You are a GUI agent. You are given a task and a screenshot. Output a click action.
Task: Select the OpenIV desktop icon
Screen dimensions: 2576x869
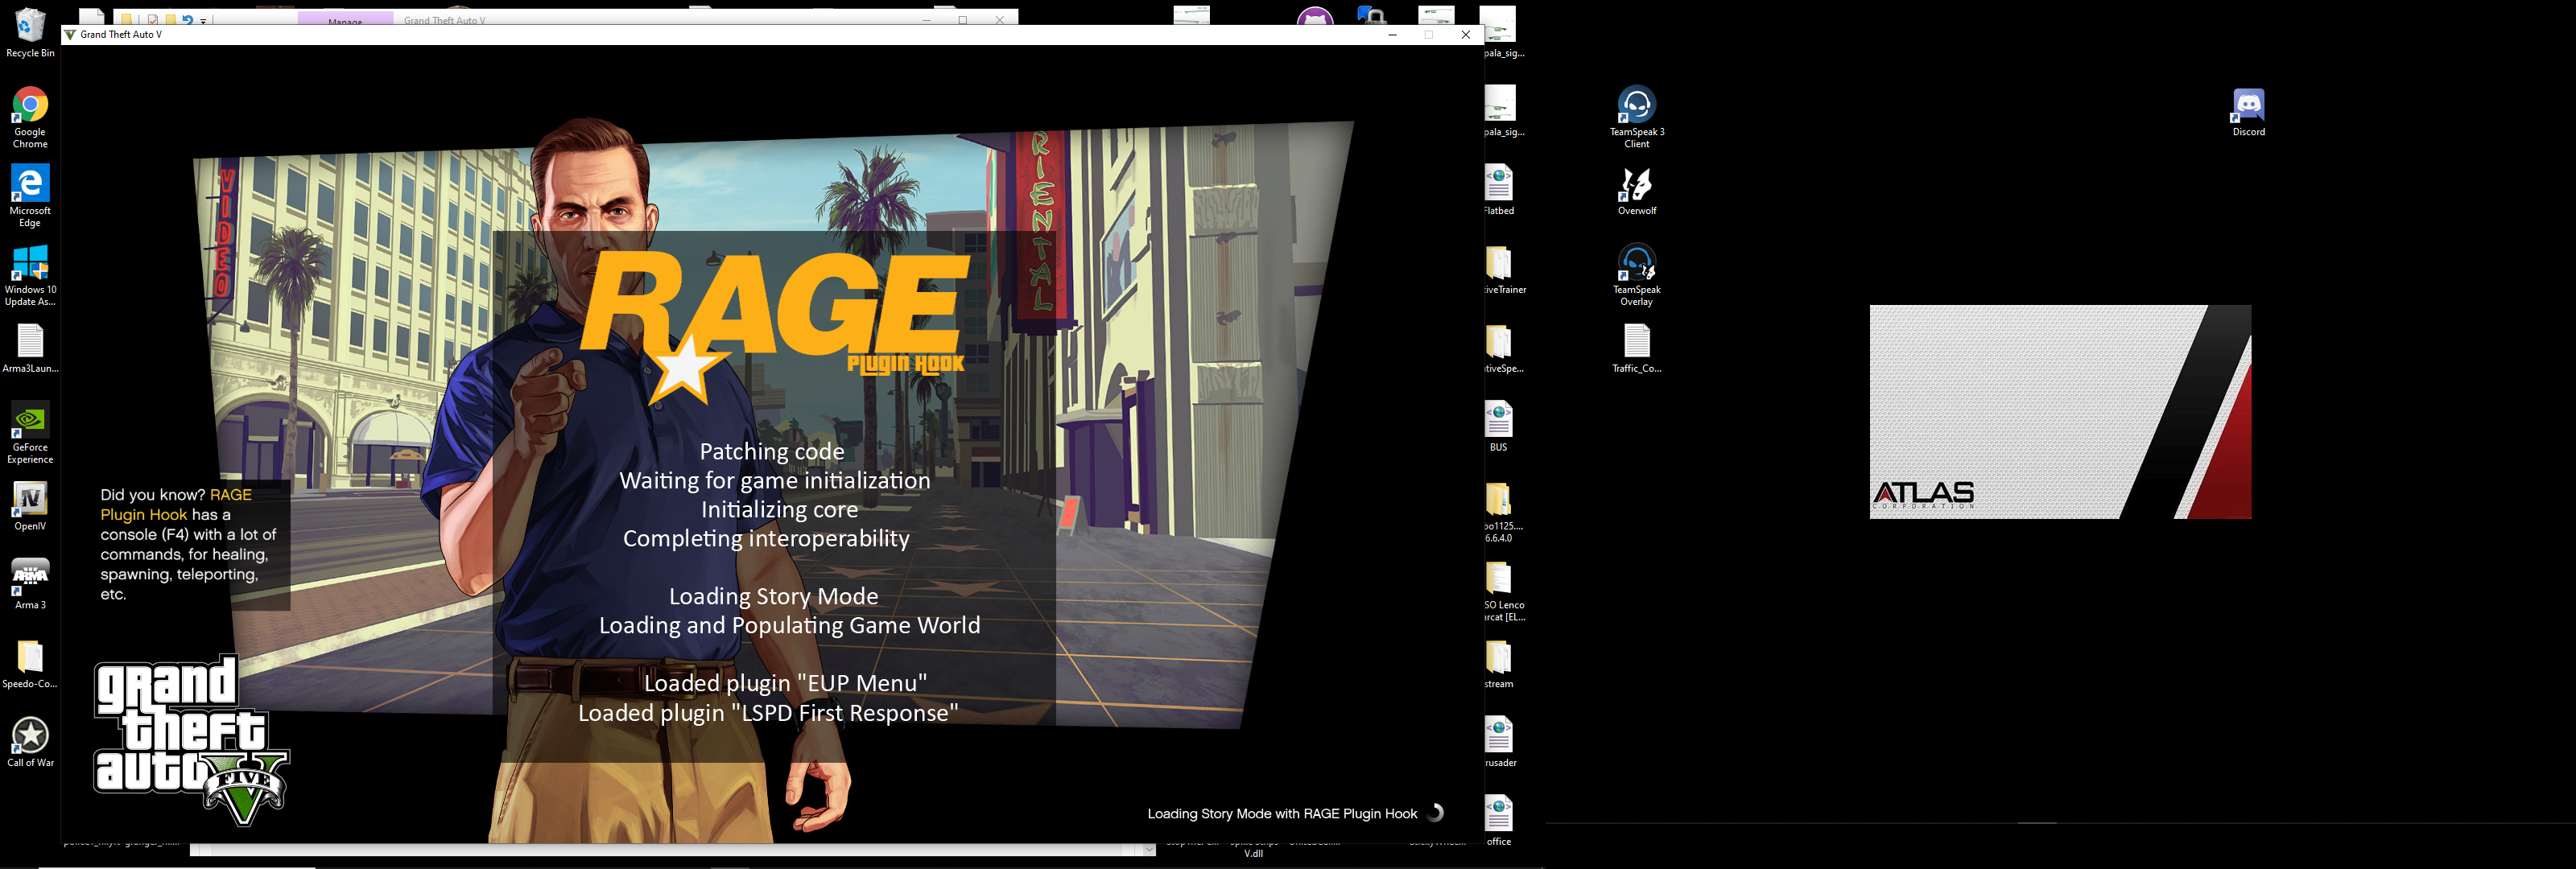(x=30, y=499)
